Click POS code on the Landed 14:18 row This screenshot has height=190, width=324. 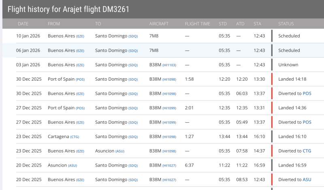tap(80, 79)
